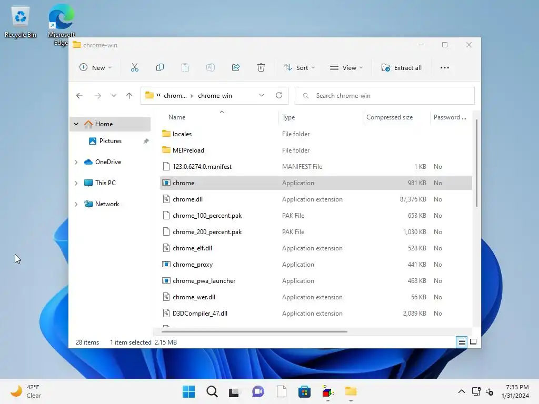The height and width of the screenshot is (404, 539).
Task: Open Task View on the taskbar
Action: pyautogui.click(x=234, y=391)
